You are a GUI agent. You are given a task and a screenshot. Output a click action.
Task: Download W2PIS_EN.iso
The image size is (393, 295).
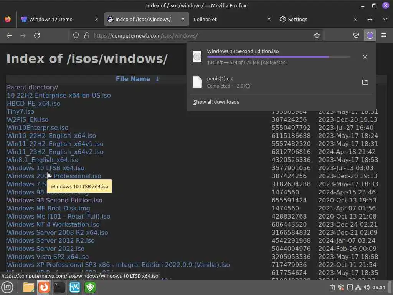click(28, 119)
